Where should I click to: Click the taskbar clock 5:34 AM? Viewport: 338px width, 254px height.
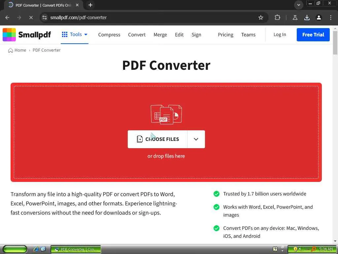point(326,249)
